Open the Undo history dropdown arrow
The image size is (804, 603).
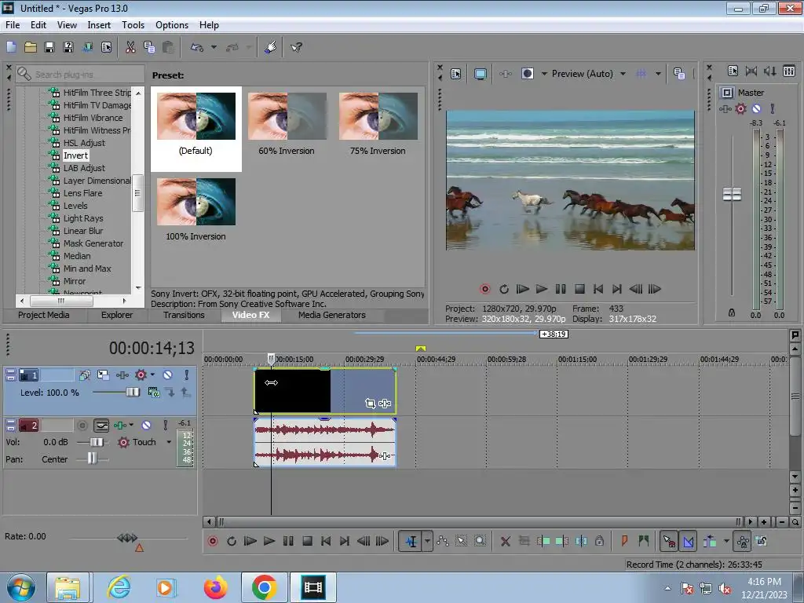tap(214, 48)
